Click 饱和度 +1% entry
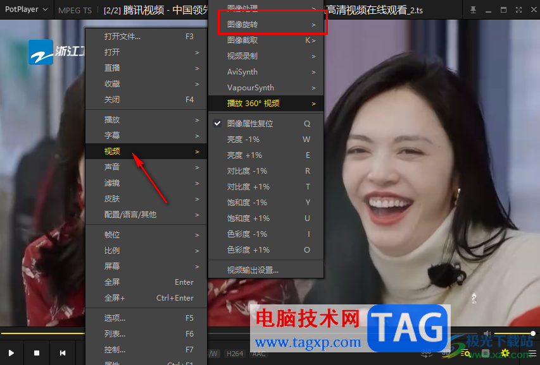Viewport: 540px width, 365px height. click(x=265, y=218)
